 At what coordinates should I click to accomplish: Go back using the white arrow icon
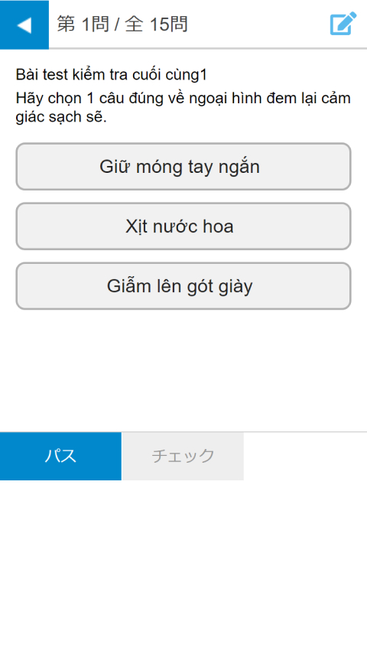pos(24,25)
